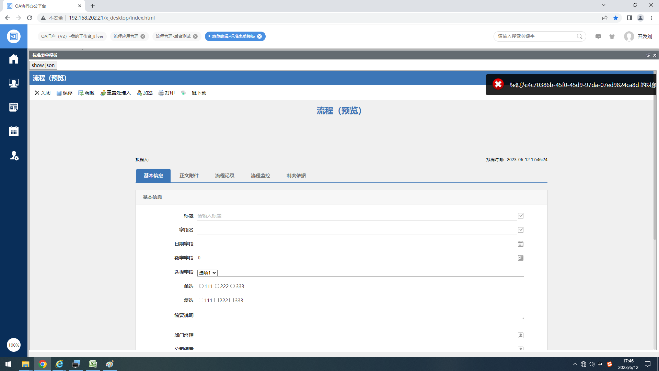Click the number field icon for 数字字段

[x=520, y=258]
